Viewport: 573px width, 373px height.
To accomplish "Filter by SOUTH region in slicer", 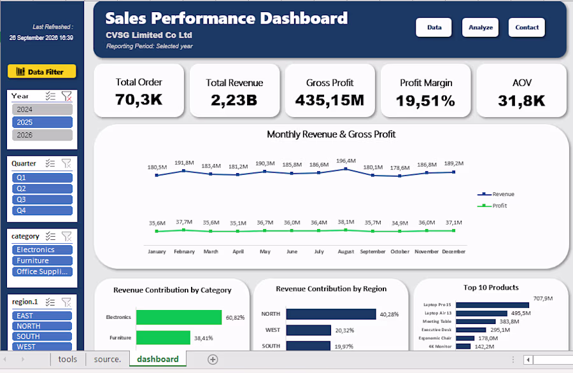I will (43, 337).
